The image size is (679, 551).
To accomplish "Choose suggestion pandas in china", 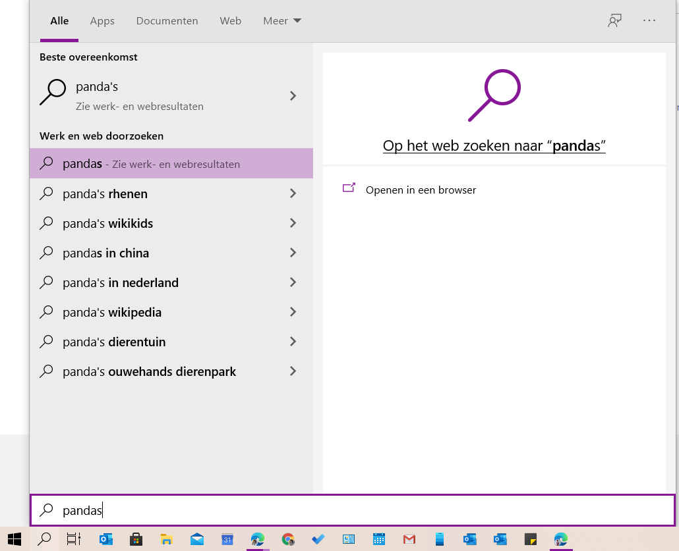I will coord(171,253).
